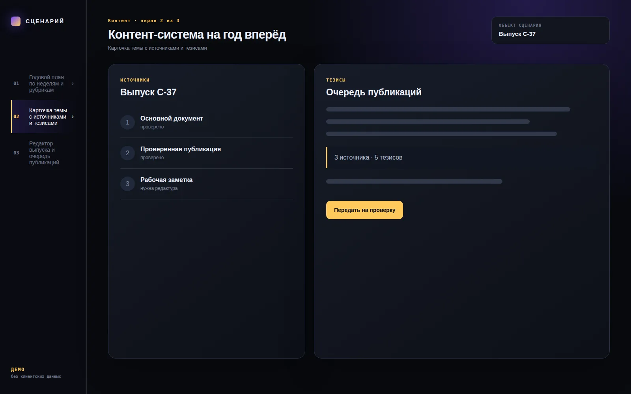Image resolution: width=631 pixels, height=394 pixels.
Task: Click the Передать на проверку button
Action: point(364,210)
